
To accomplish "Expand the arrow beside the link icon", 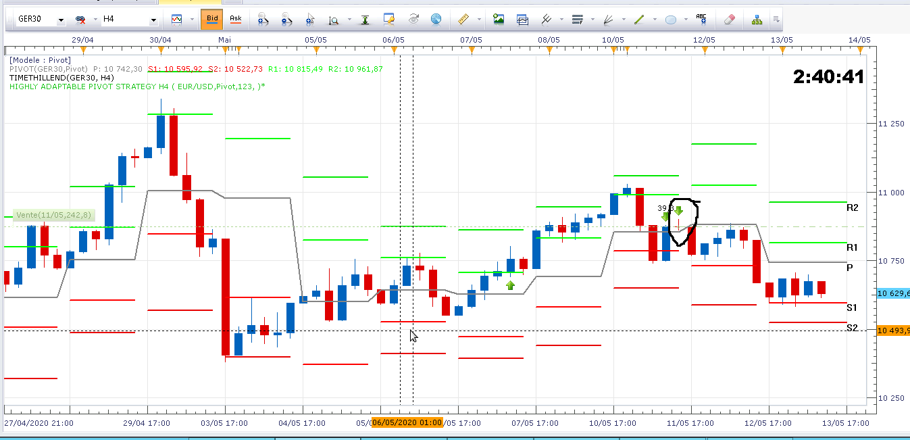I will pyautogui.click(x=95, y=20).
